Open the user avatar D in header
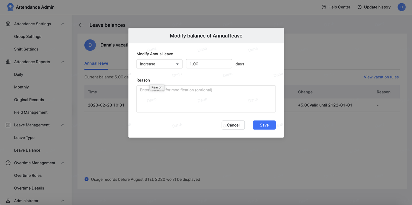The width and height of the screenshot is (412, 205). click(401, 7)
